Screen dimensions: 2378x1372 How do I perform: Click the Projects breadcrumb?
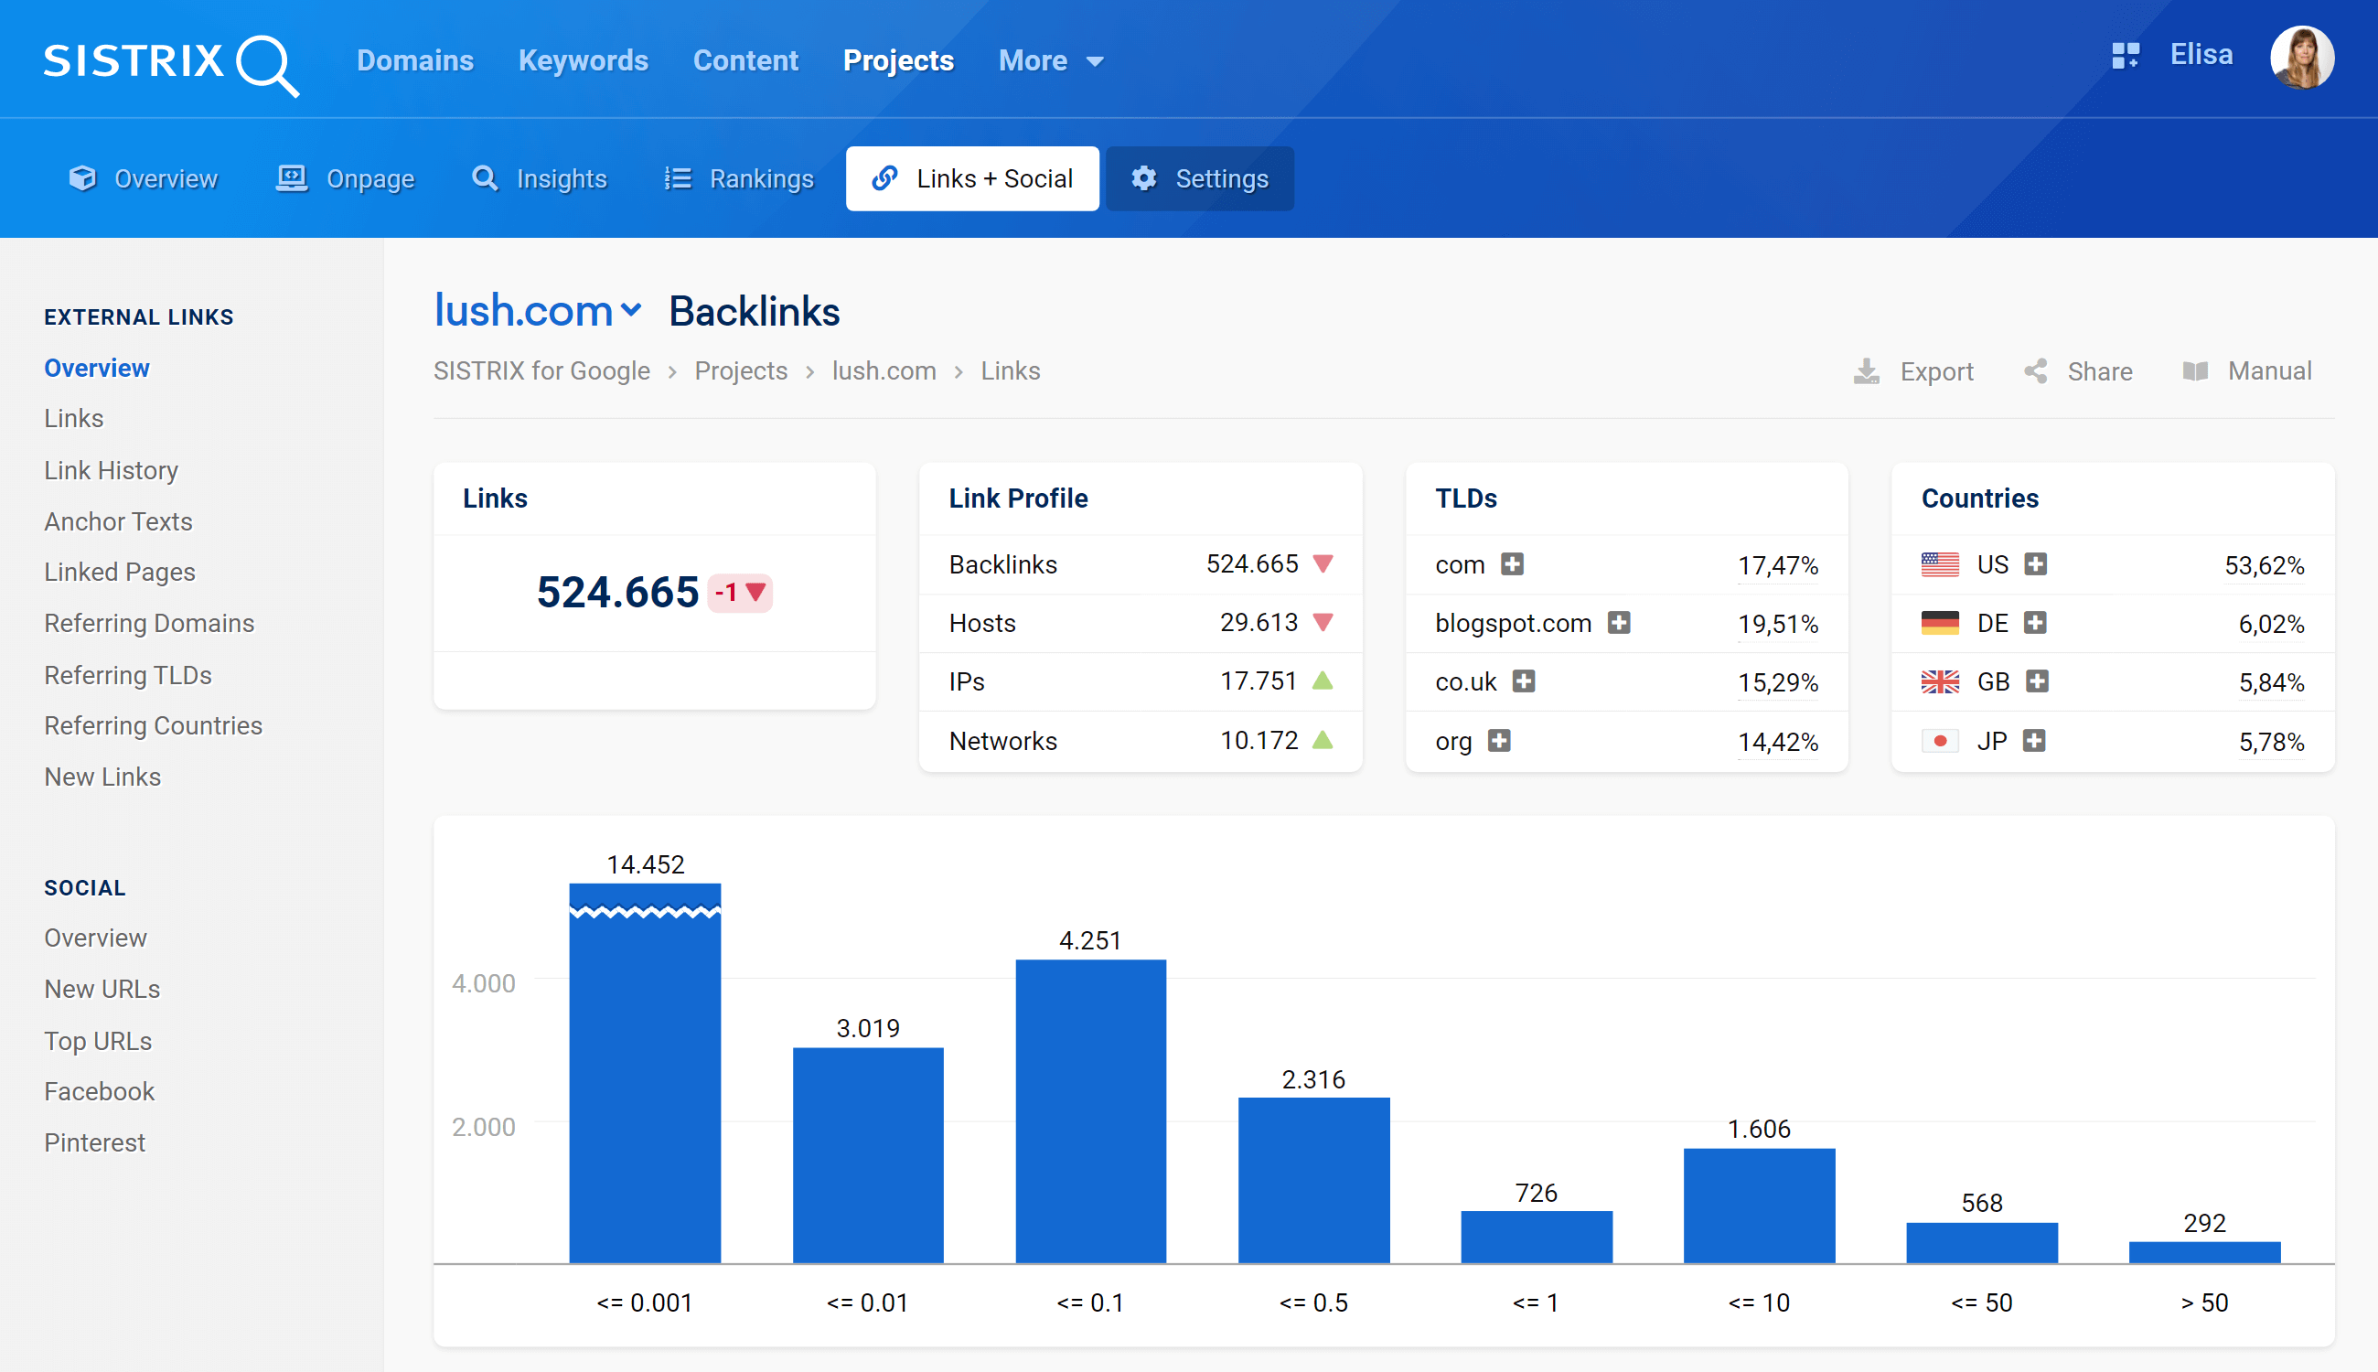tap(741, 371)
